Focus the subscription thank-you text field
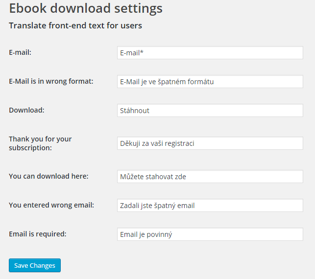This screenshot has width=315, height=279. [210, 143]
